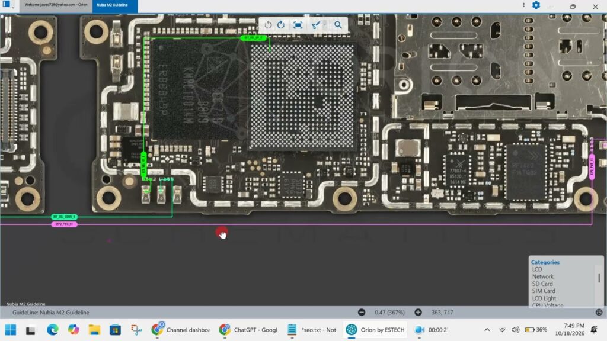607x341 pixels.
Task: Open the blue settings gear
Action: pos(536,5)
